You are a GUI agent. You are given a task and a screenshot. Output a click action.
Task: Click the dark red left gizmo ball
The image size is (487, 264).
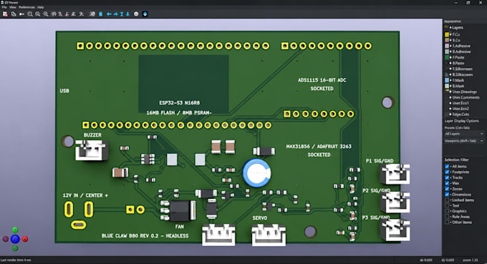coord(6,239)
